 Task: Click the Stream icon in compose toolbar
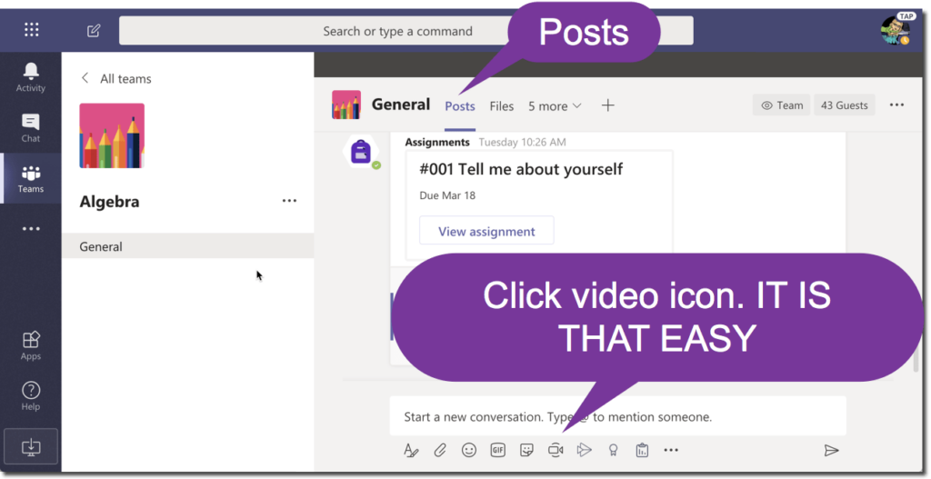(585, 451)
